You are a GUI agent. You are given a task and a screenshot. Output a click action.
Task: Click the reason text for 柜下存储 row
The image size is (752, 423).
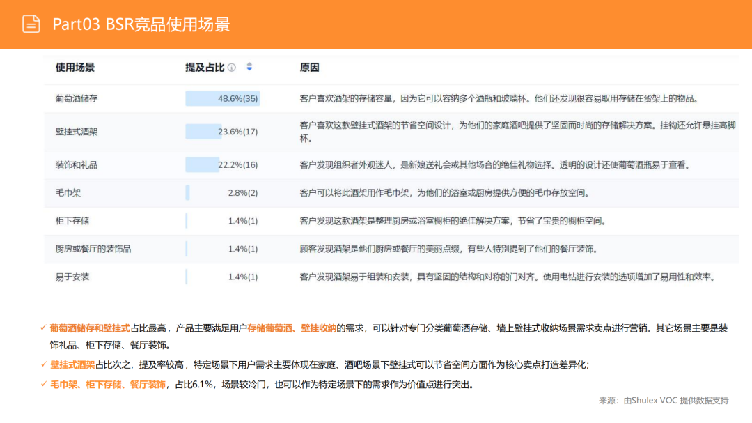pyautogui.click(x=453, y=221)
